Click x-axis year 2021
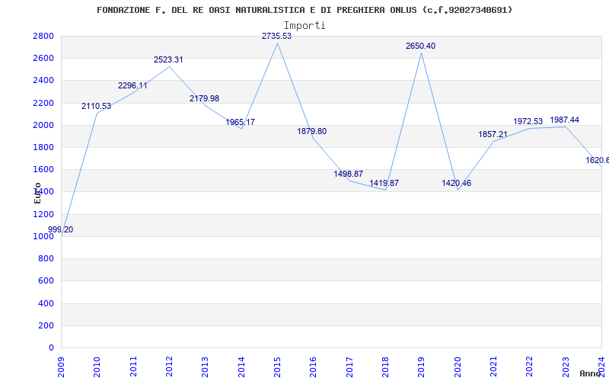Viewport: 609px width, 381px height. click(x=493, y=367)
